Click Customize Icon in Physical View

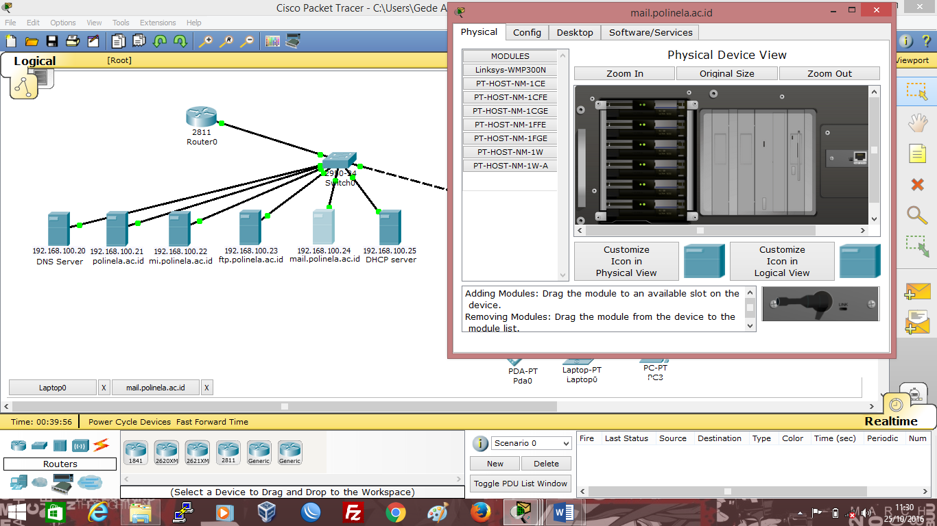tap(626, 261)
